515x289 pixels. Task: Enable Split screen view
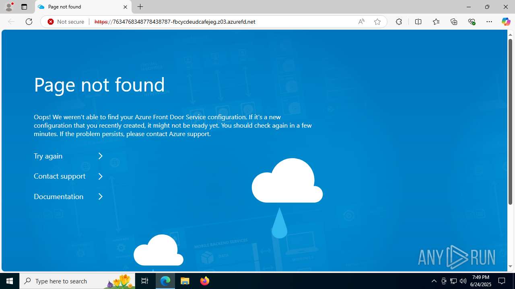(418, 22)
